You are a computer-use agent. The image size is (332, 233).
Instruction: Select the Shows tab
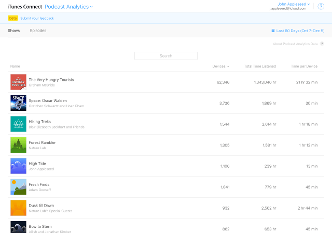[x=14, y=31]
